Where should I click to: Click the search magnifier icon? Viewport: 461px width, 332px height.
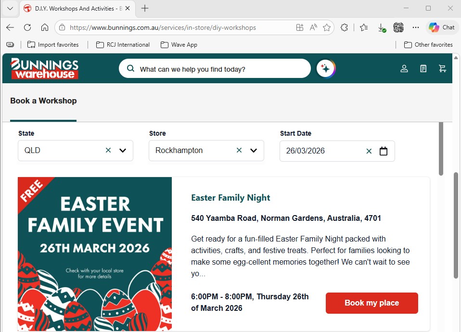130,68
